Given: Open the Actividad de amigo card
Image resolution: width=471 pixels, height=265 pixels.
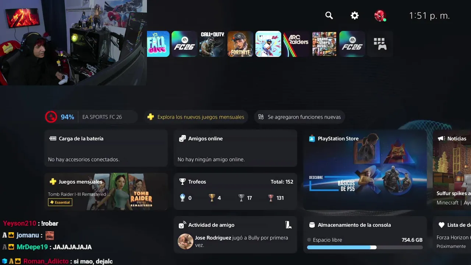Looking at the screenshot, I should pos(235,234).
